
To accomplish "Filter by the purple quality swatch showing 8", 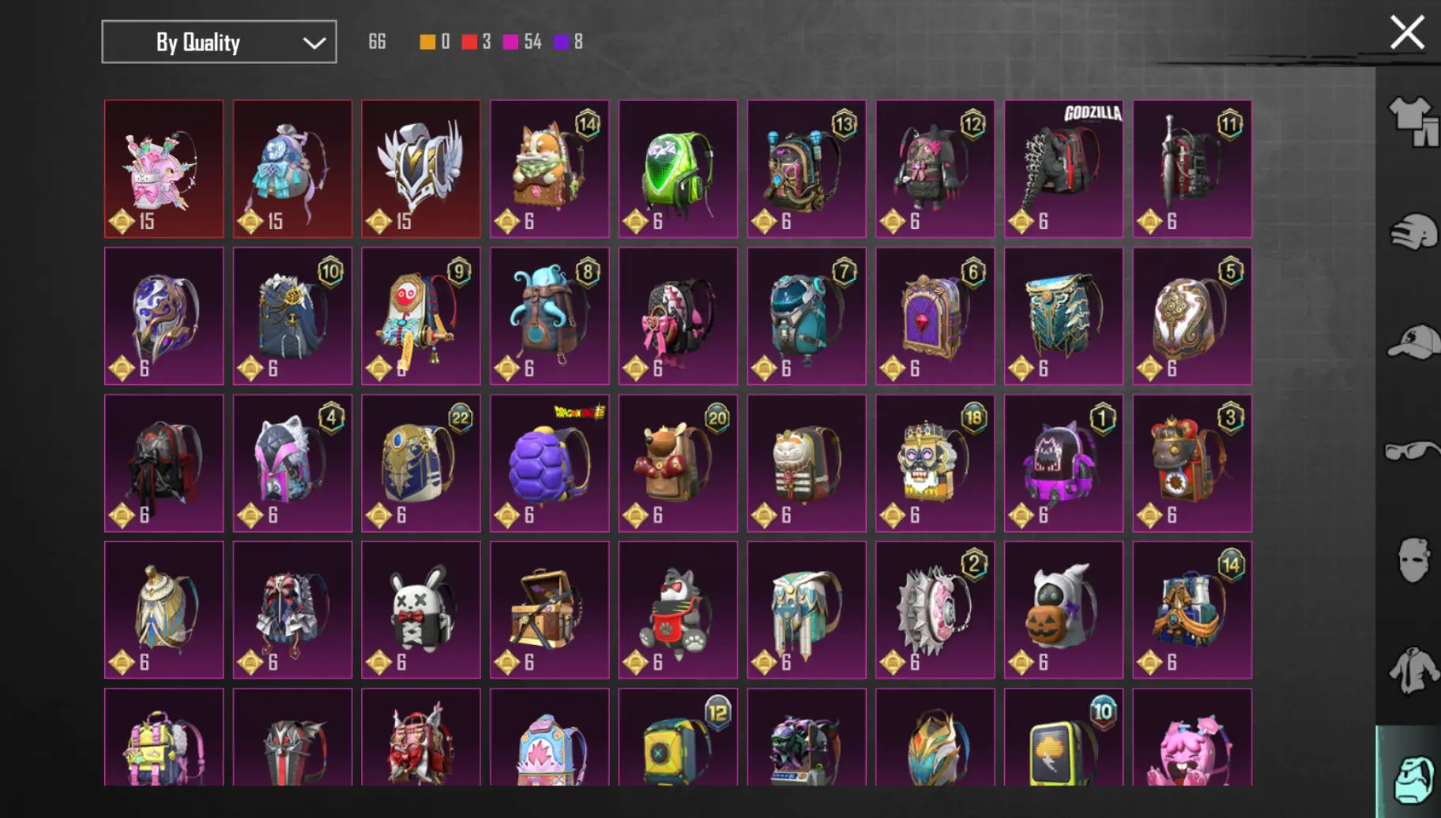I will tap(562, 42).
